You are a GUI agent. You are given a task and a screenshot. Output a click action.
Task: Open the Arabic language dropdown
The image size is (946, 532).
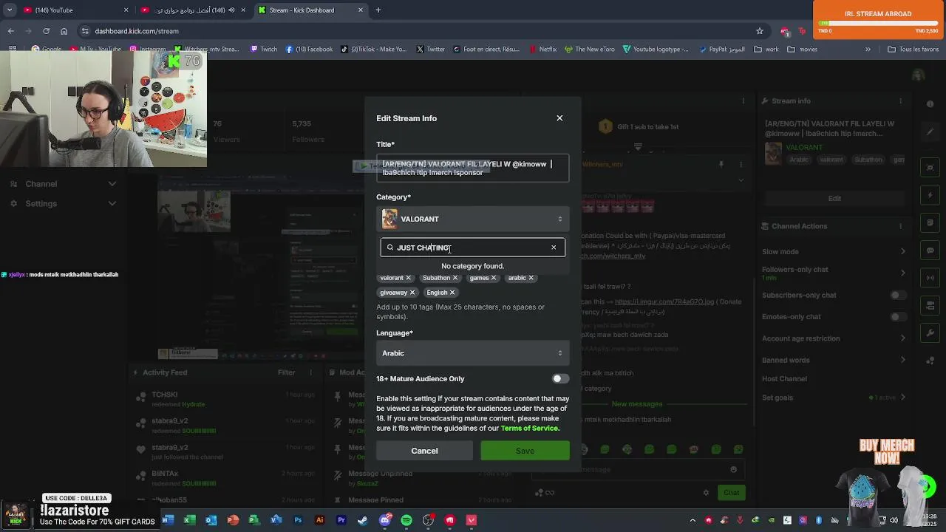point(473,353)
